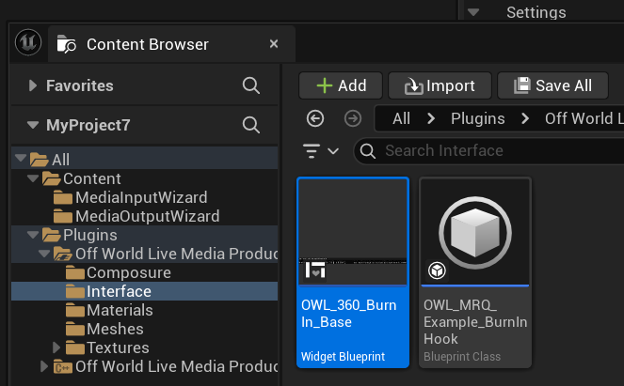Image resolution: width=624 pixels, height=386 pixels.
Task: Click the Save All button
Action: [553, 85]
